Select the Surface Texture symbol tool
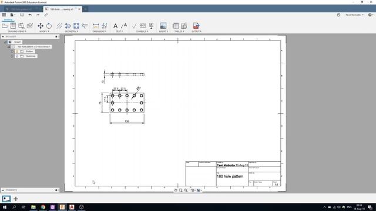376x211 pixels. coord(135,26)
